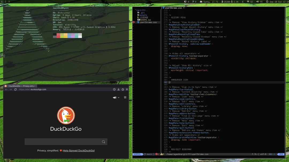Click the DuckDuckGo search input field
This screenshot has height=162, width=289.
tap(66, 142)
